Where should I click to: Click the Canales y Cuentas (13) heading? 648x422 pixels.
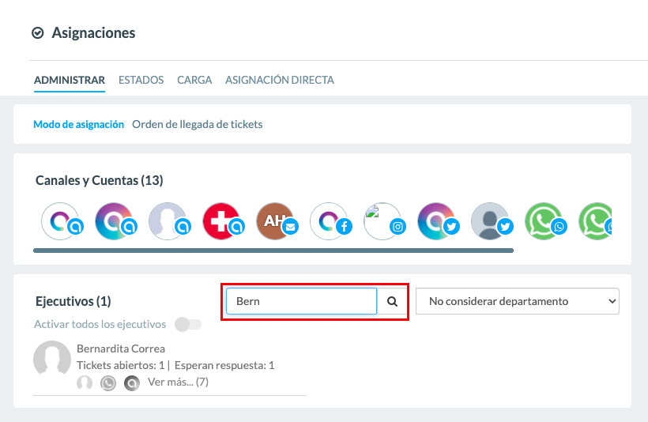click(x=100, y=181)
